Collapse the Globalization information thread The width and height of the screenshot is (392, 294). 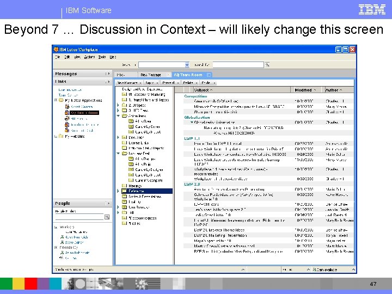(192, 122)
